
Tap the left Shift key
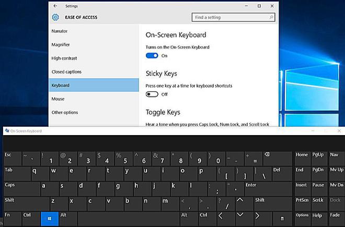(x=27, y=204)
